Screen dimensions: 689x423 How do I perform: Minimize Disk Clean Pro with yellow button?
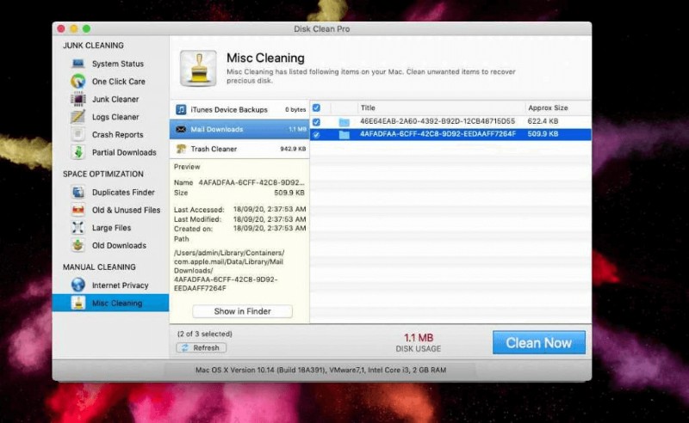coord(74,29)
